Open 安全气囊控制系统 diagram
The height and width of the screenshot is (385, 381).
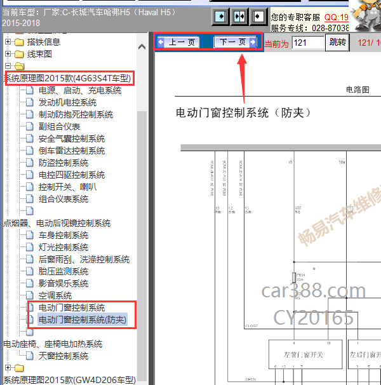(x=72, y=138)
